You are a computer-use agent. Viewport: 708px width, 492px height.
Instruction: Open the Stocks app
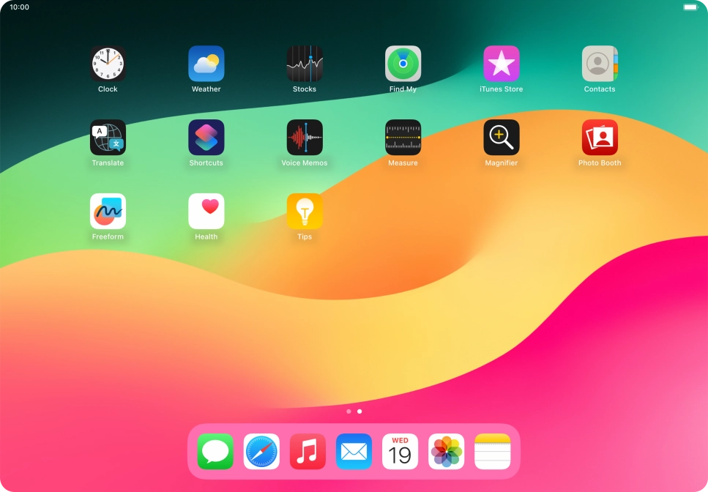coord(305,64)
